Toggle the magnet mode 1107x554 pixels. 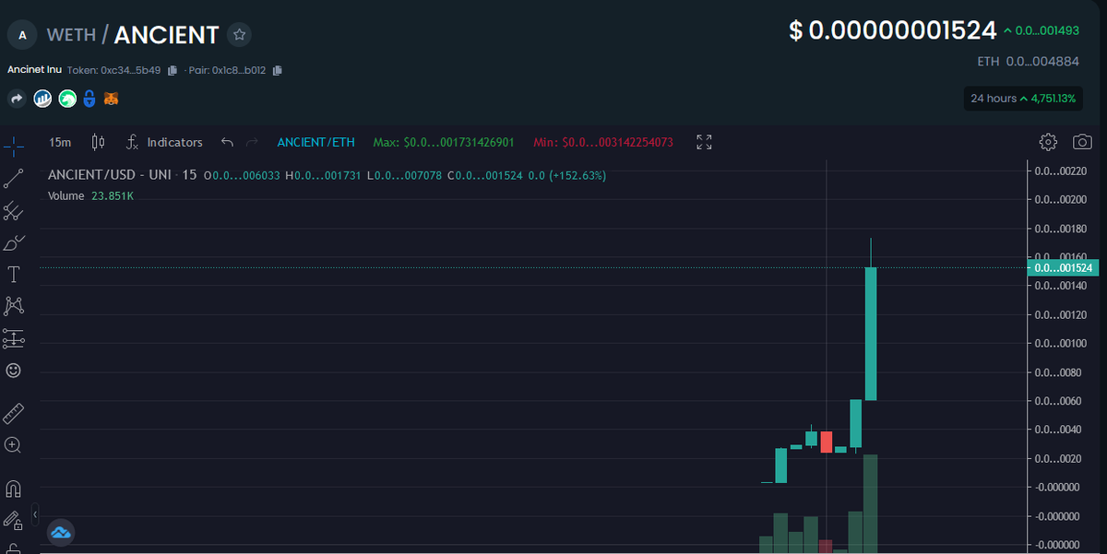pyautogui.click(x=14, y=489)
